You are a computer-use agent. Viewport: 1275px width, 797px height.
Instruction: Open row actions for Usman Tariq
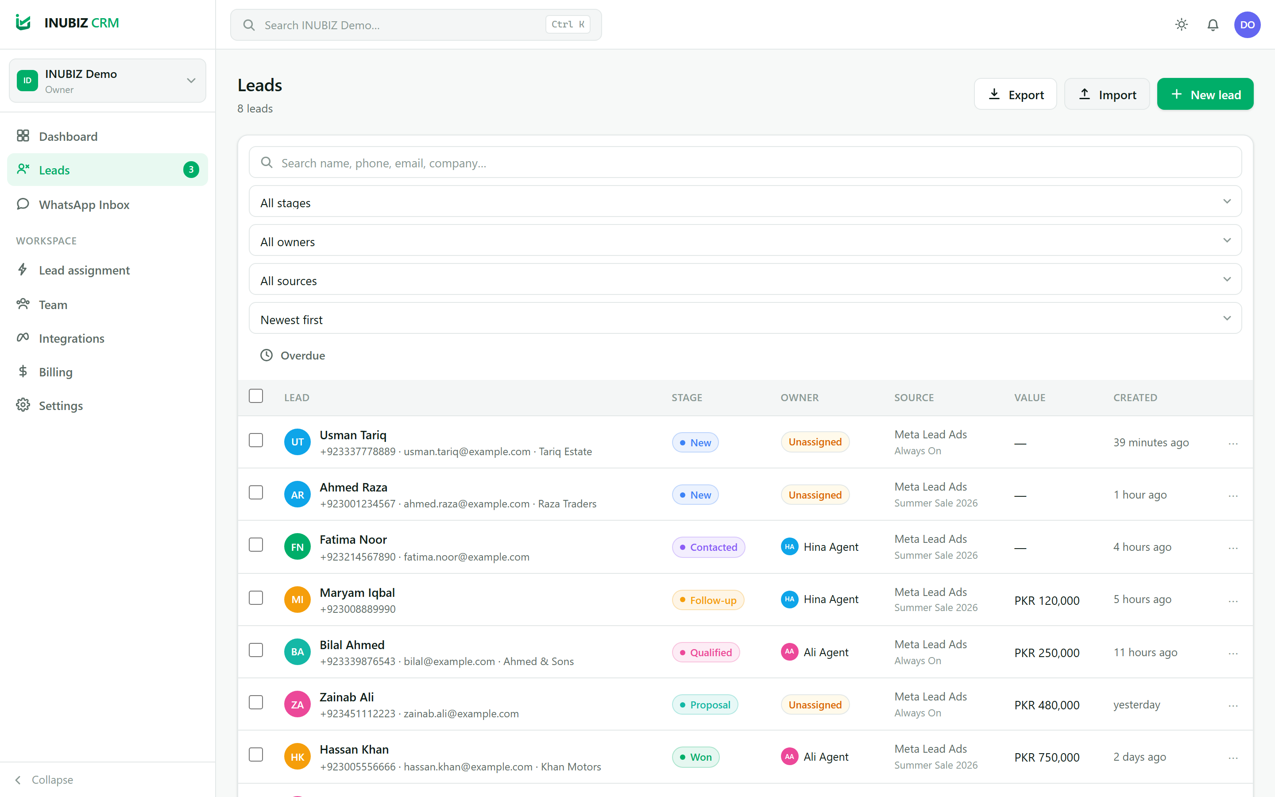point(1233,443)
